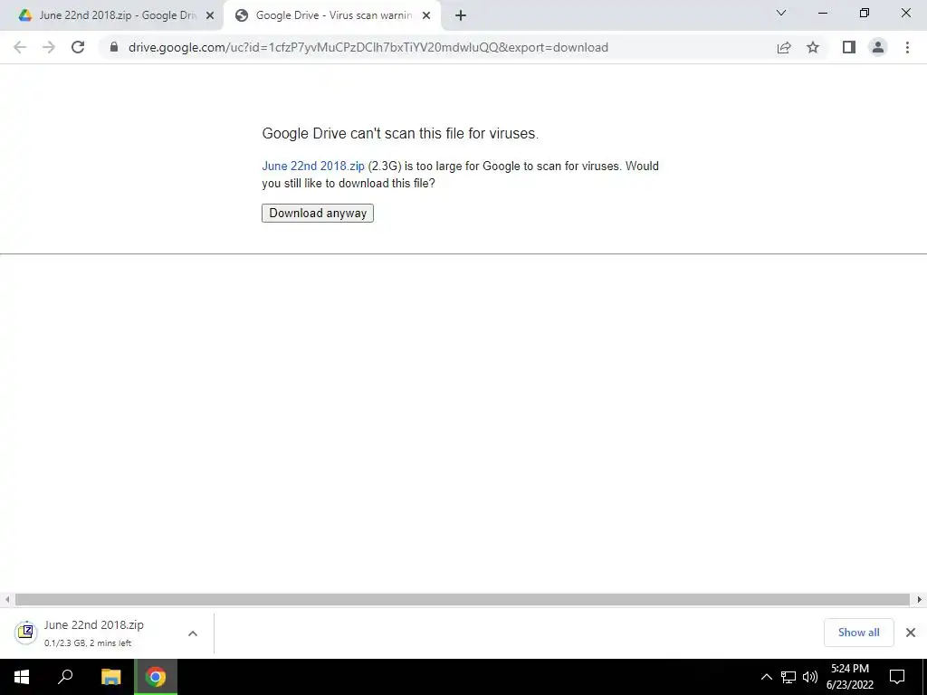Click the lock icon in address bar

click(x=114, y=47)
